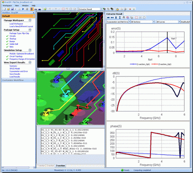Click the red rectangle zoom icon in plot toolbar

(136, 18)
